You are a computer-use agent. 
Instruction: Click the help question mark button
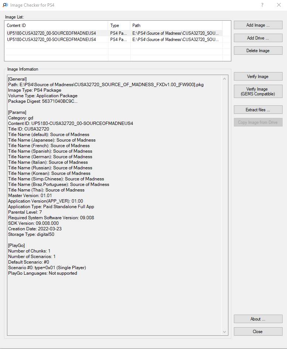[262, 5]
